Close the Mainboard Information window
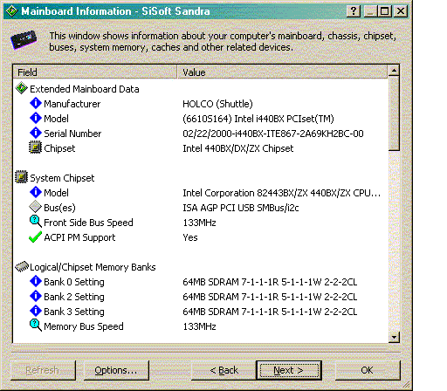This screenshot has height=391, width=447. click(401, 11)
